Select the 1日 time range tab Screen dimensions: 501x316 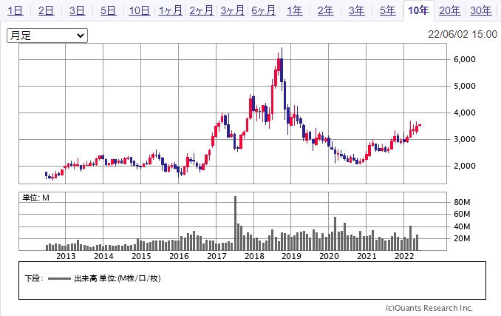tap(15, 10)
